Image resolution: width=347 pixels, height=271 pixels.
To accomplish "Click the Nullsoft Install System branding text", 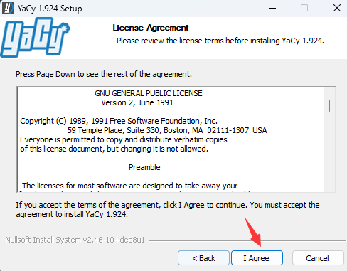I will click(75, 240).
